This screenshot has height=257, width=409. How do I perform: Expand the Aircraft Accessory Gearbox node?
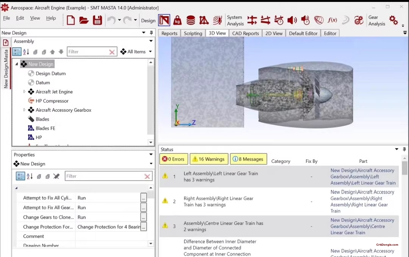point(24,110)
